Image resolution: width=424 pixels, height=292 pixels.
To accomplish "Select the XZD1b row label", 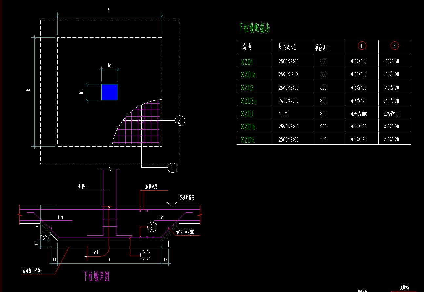I will (x=248, y=127).
